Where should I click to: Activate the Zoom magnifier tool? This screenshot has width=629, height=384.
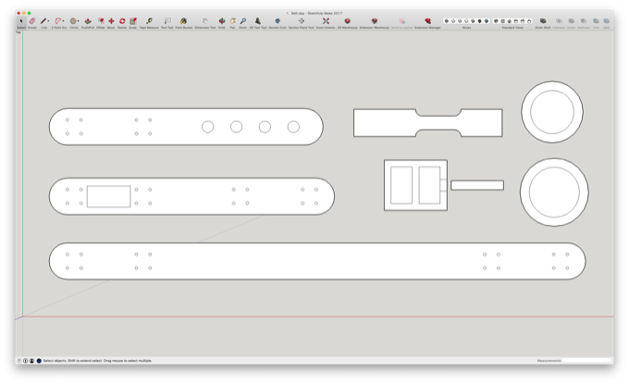(243, 23)
